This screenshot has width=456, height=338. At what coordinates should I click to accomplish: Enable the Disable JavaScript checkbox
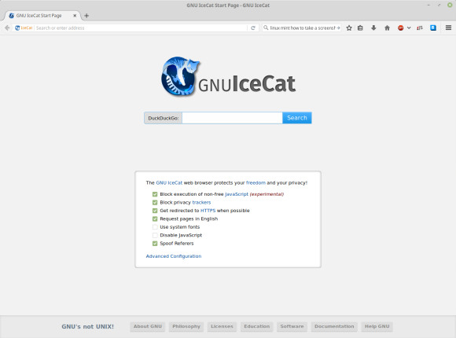click(x=155, y=235)
